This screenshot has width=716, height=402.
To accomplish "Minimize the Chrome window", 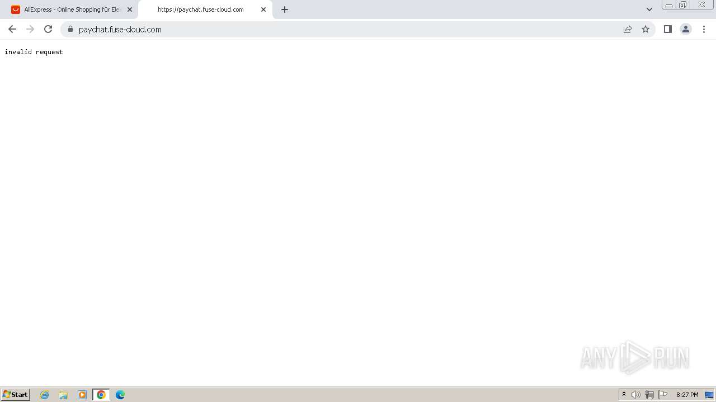I will coord(669,5).
